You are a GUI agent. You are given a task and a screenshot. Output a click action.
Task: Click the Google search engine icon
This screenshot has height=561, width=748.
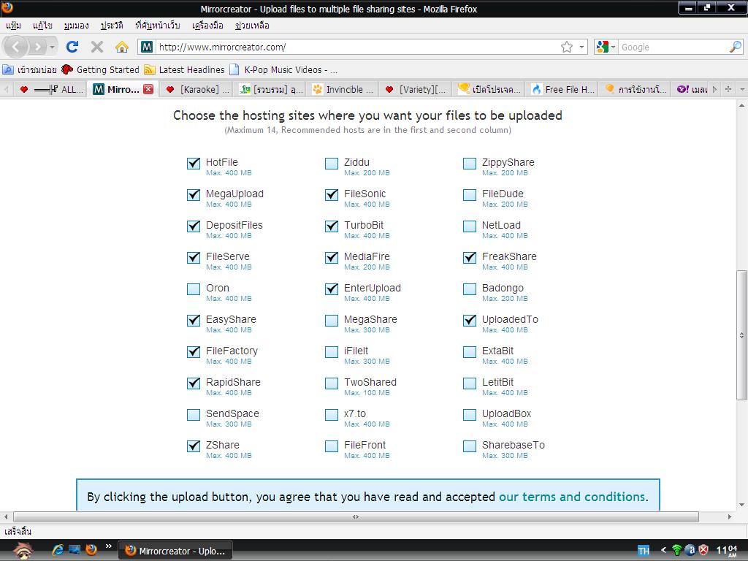[x=603, y=47]
